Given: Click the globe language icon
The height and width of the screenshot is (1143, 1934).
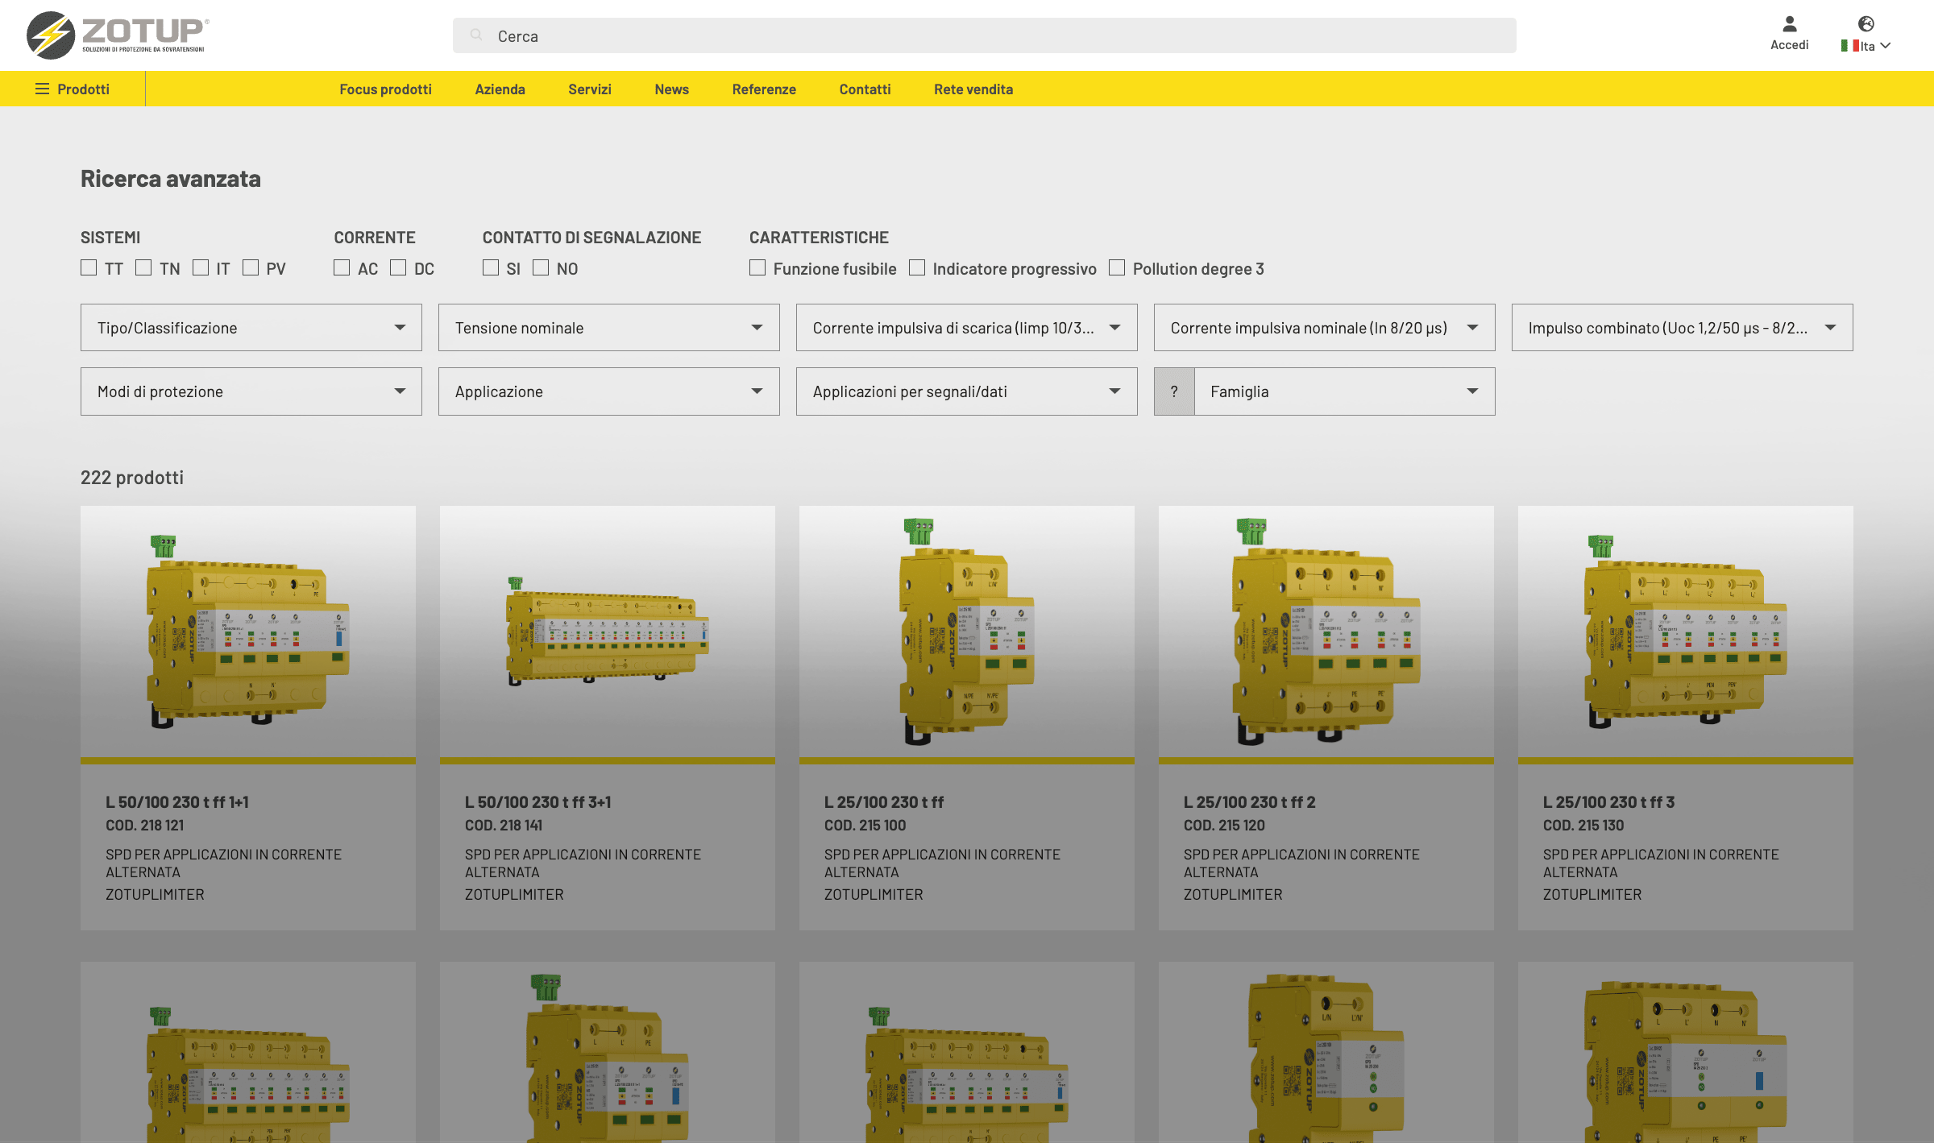Looking at the screenshot, I should (1866, 24).
